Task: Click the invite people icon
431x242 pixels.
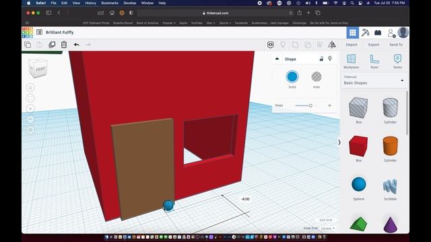Action: (x=391, y=33)
